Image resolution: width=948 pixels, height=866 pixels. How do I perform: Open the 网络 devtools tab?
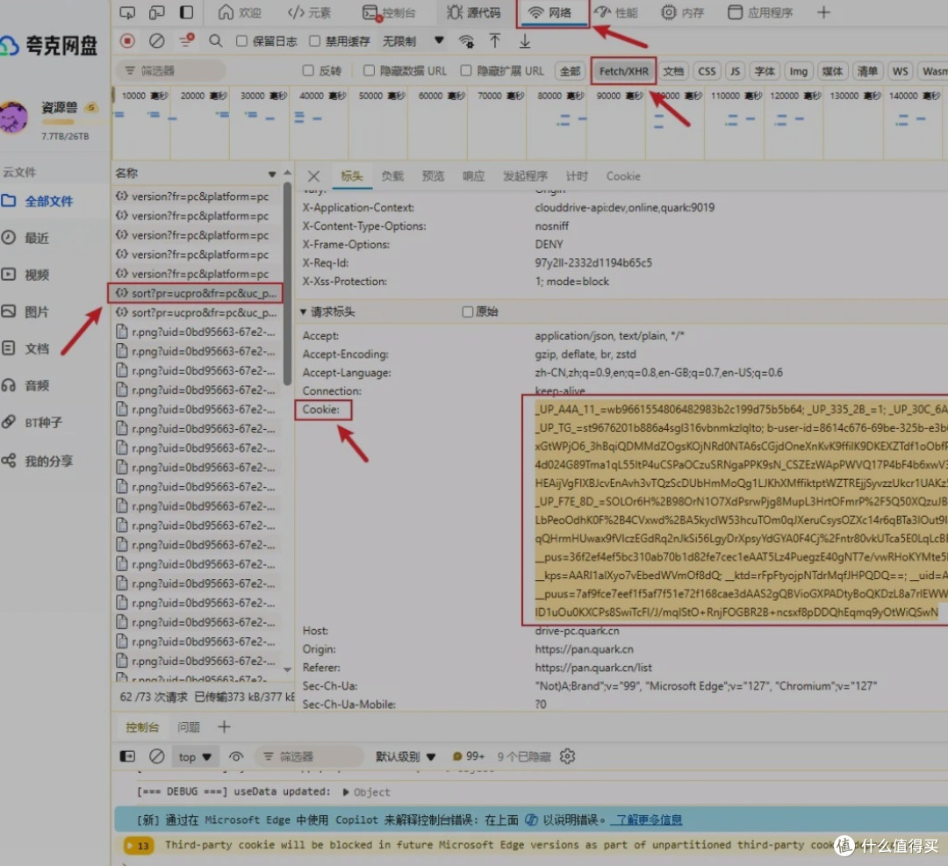pyautogui.click(x=550, y=12)
